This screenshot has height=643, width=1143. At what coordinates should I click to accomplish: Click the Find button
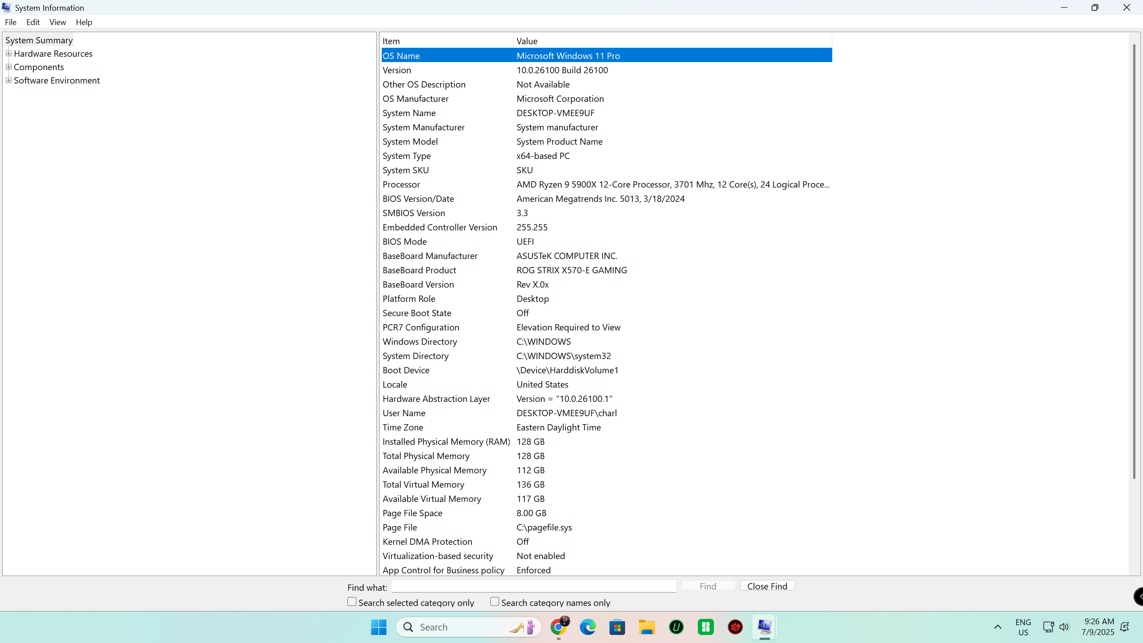click(x=708, y=586)
